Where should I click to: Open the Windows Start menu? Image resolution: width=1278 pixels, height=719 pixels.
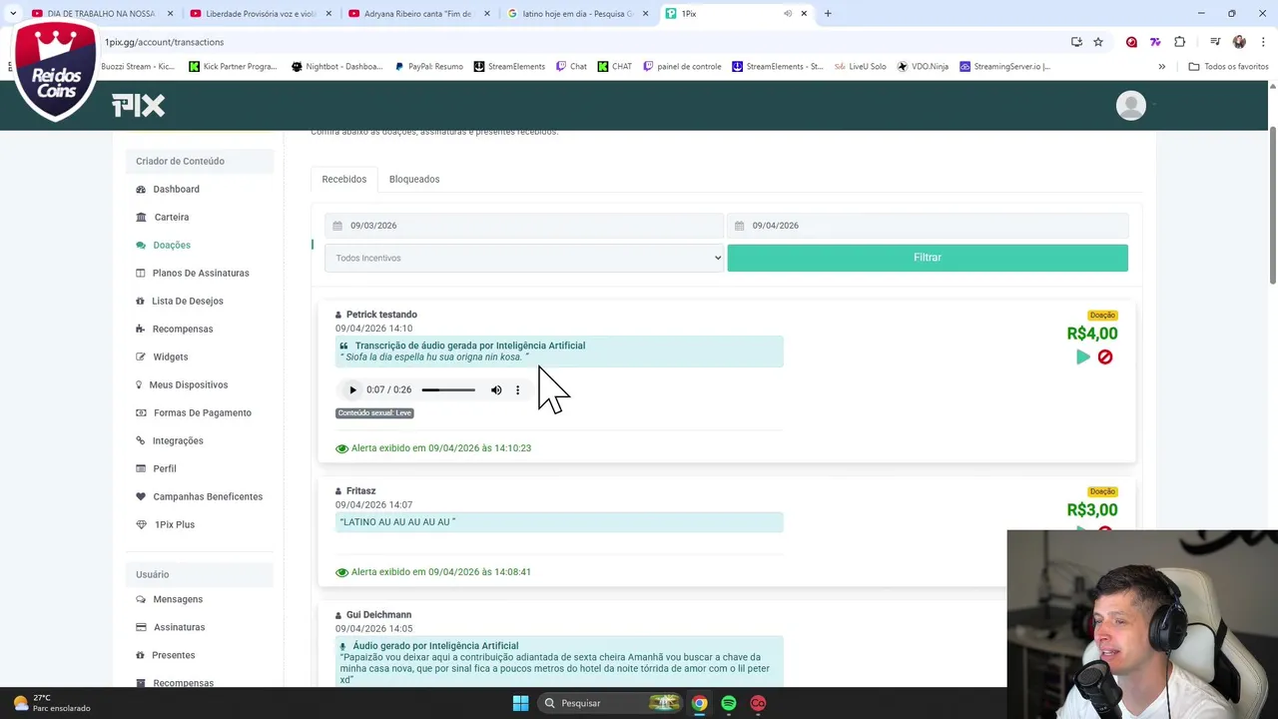[x=520, y=703]
